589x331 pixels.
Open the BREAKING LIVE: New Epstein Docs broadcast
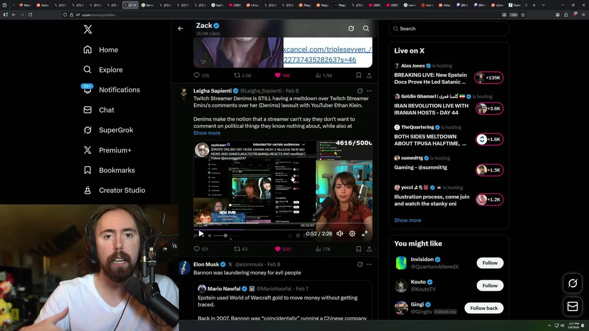[x=430, y=78]
